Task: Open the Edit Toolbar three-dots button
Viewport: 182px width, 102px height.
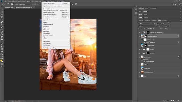Action: coord(2,56)
